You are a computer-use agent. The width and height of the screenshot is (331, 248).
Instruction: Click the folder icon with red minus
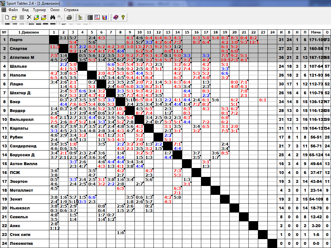(x=44, y=17)
